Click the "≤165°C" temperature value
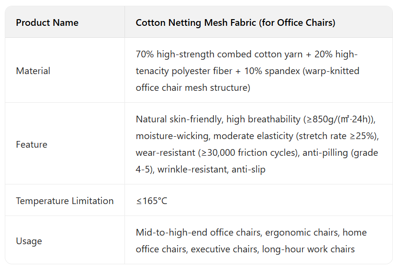Screen dimensions: 393x270 click(x=152, y=201)
